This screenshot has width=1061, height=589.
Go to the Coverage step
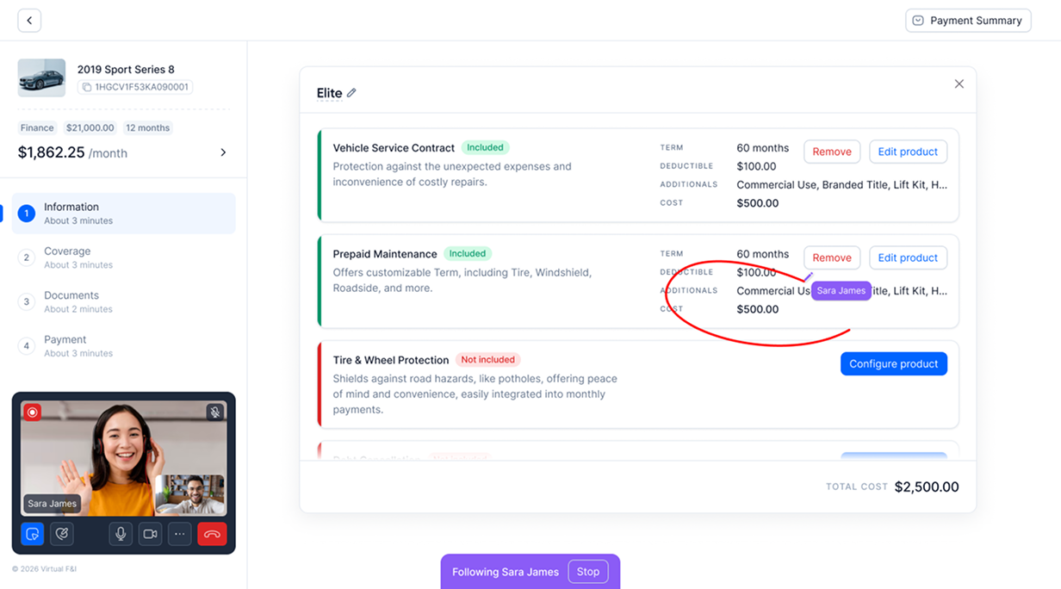67,257
